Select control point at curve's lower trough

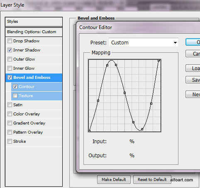142,129
